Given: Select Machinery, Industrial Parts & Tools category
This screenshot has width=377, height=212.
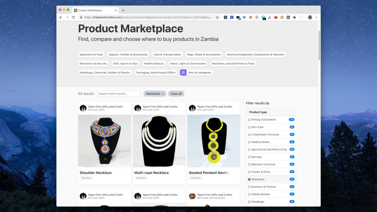Looking at the screenshot, I should point(233,63).
